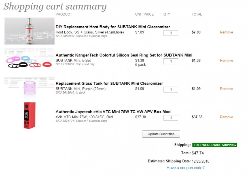Viewport: 248px width, 177px height.
Task: Open Authentic Joyetech eVic VTC Mini link
Action: tap(113, 112)
